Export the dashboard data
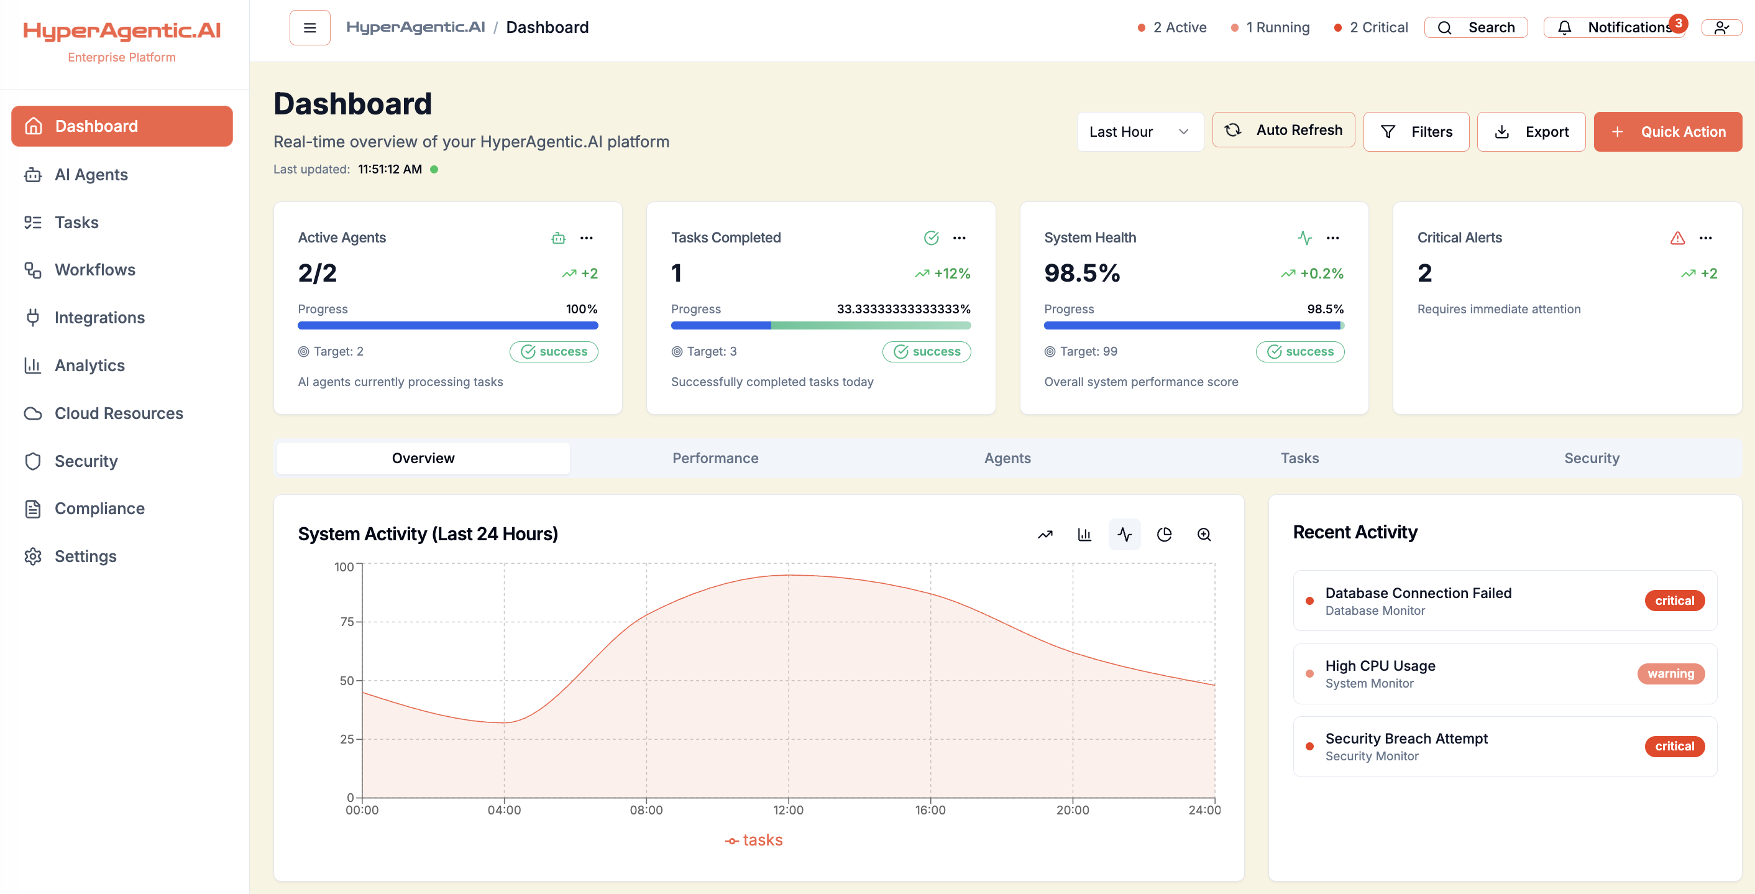The width and height of the screenshot is (1755, 894). pos(1531,132)
